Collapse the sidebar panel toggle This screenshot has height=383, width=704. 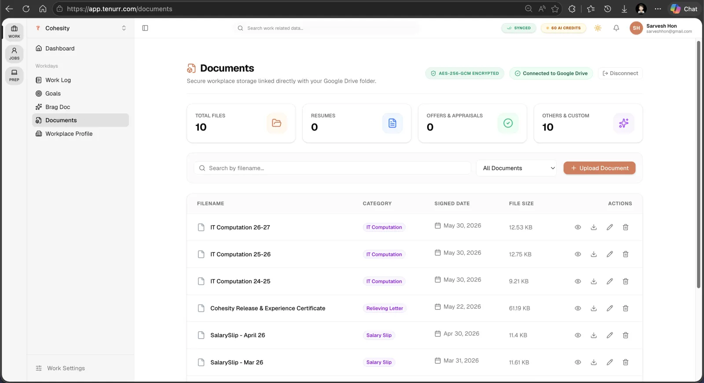click(x=145, y=28)
